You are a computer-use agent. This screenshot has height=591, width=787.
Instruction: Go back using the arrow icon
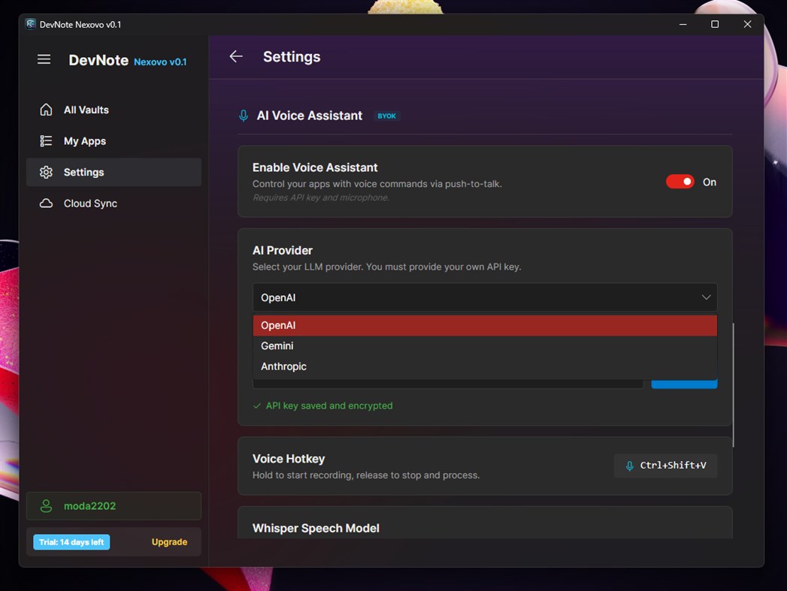click(236, 56)
